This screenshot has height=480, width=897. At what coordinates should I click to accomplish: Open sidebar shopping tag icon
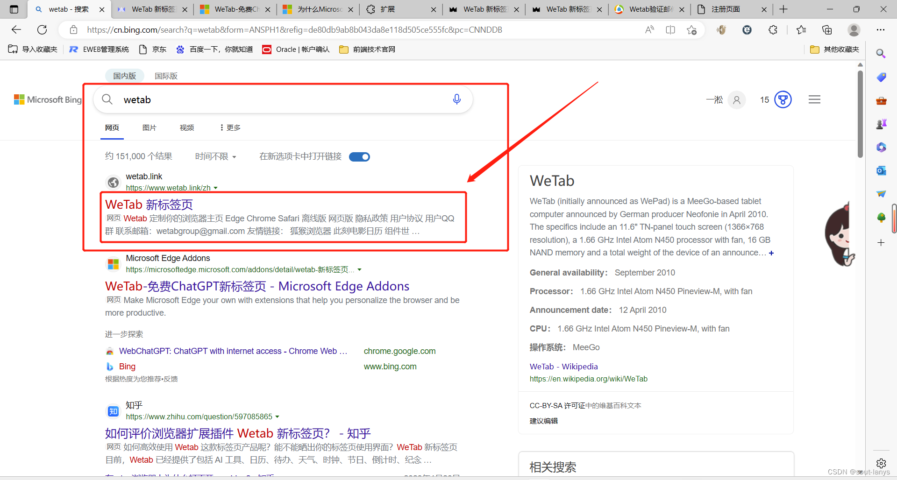(881, 77)
